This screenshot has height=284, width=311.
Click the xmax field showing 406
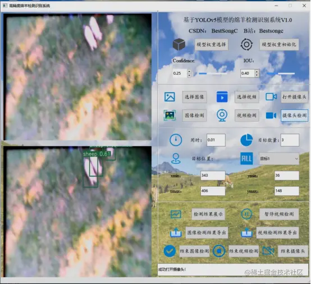click(x=213, y=191)
